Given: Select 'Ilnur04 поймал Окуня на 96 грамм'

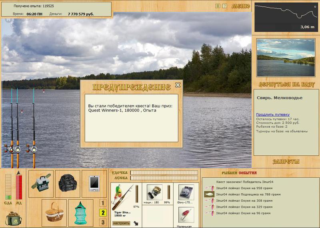Looking at the screenshot, I should tap(243, 213).
